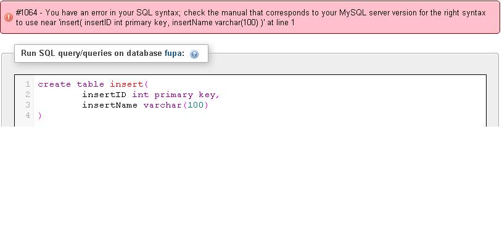
Task: Click the 'key,' keyword on line 2
Action: click(209, 95)
